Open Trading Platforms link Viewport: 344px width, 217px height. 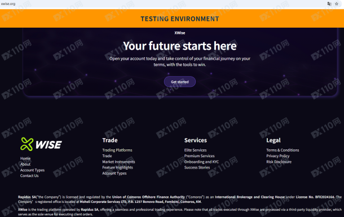click(x=117, y=150)
